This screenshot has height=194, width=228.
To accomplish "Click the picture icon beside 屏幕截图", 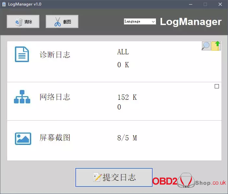I will pyautogui.click(x=23, y=138).
